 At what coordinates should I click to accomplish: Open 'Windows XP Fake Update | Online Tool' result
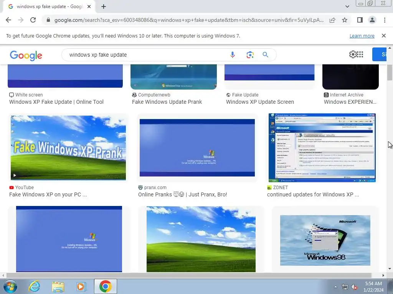click(56, 102)
